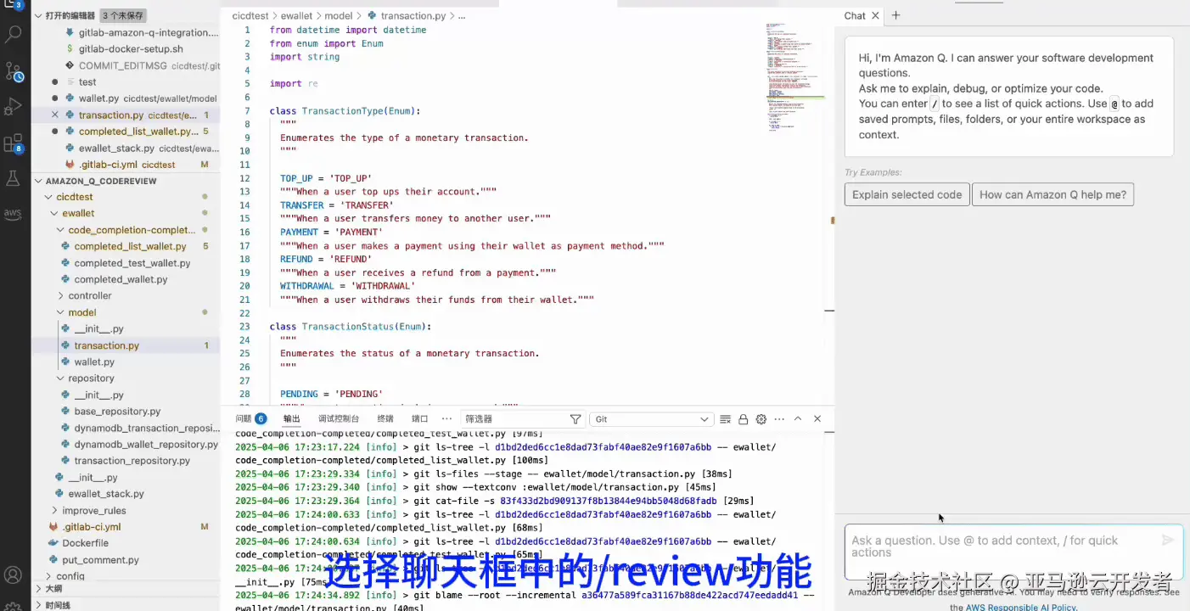The width and height of the screenshot is (1190, 611).
Task: Collapse the code_completion-complet... folder
Action: point(60,230)
